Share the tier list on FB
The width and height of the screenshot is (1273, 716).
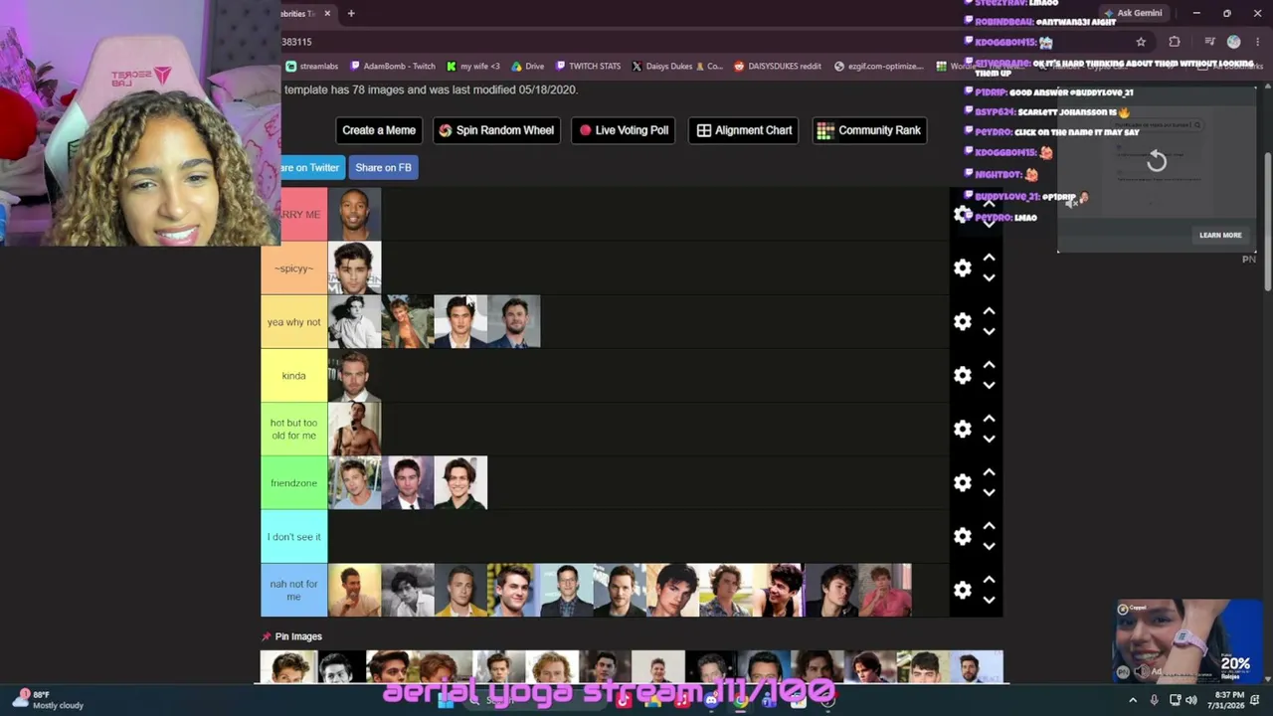tap(383, 168)
